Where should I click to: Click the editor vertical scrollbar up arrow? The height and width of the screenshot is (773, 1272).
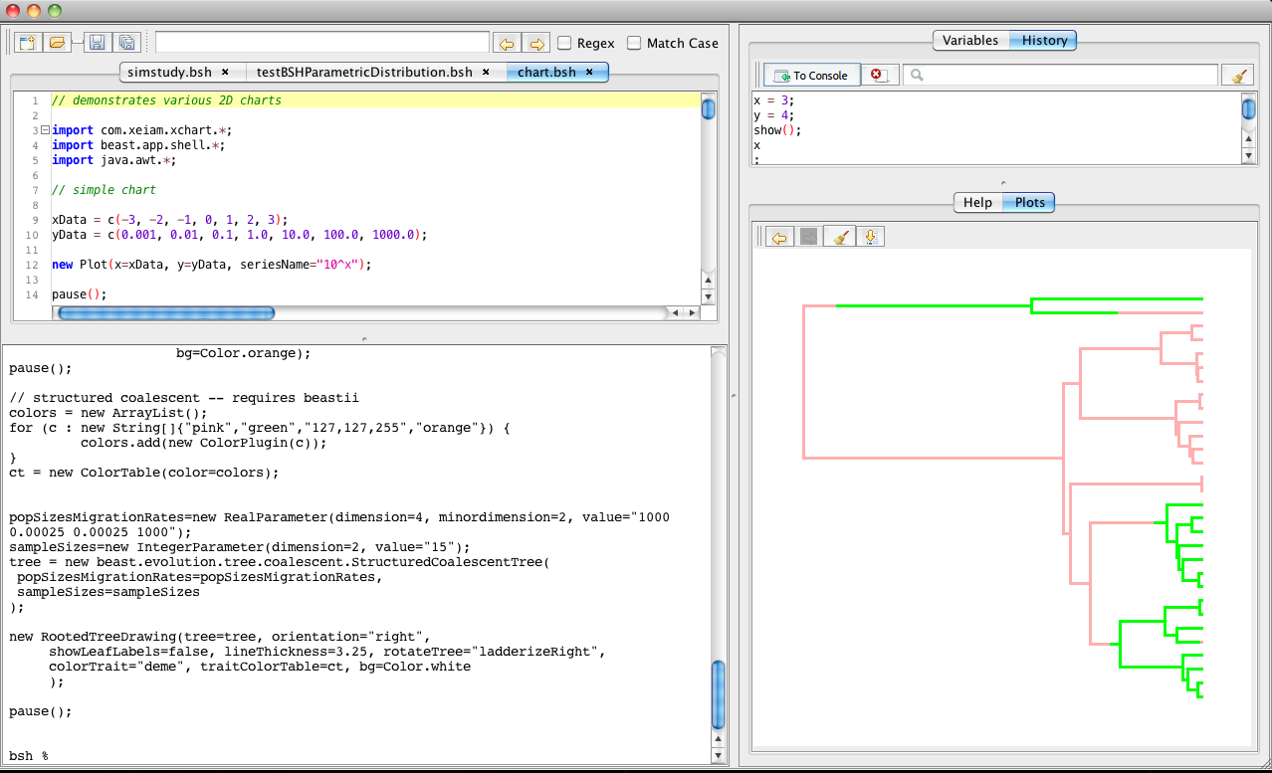click(708, 281)
